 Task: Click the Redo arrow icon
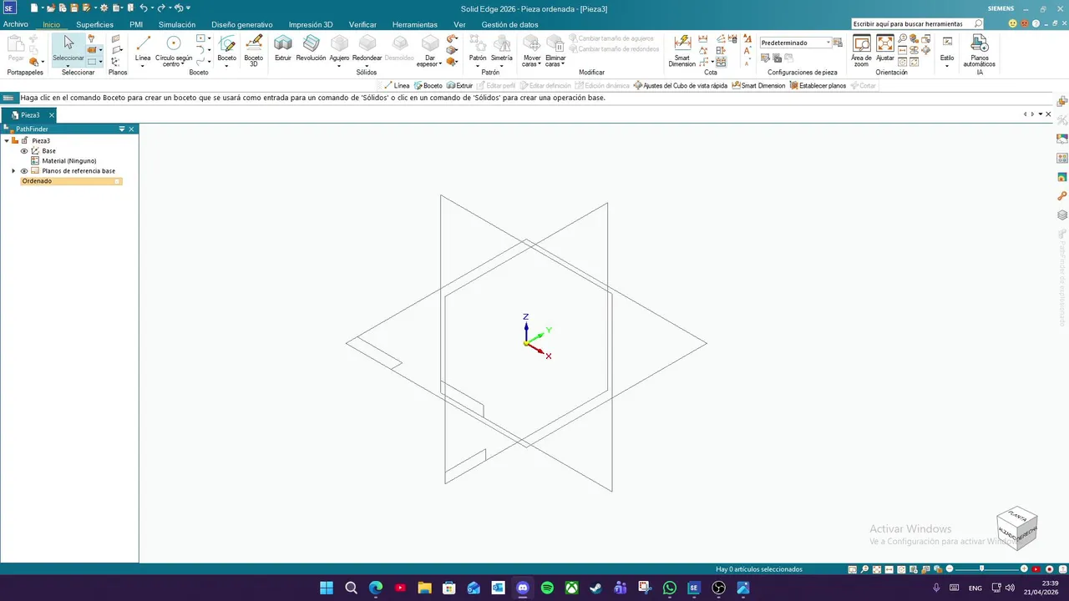[160, 8]
